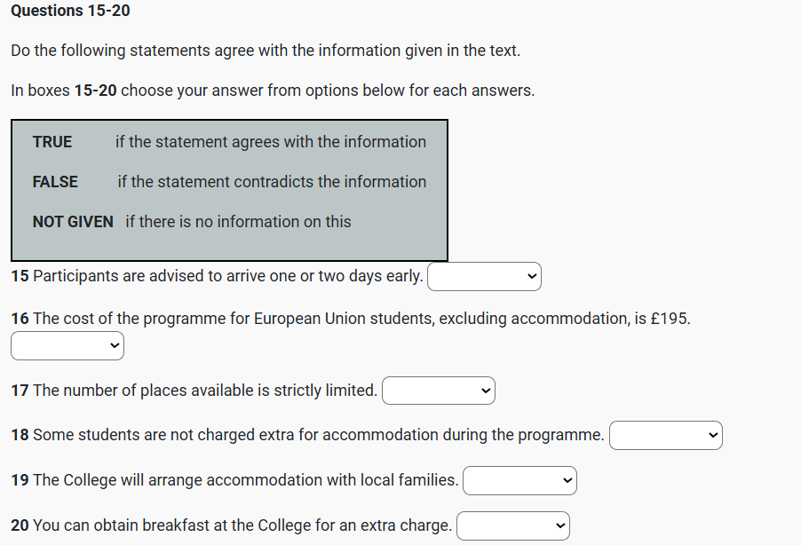Screen dimensions: 801x545
Task: Click the NOT GIVEN label in legend
Action: click(73, 222)
